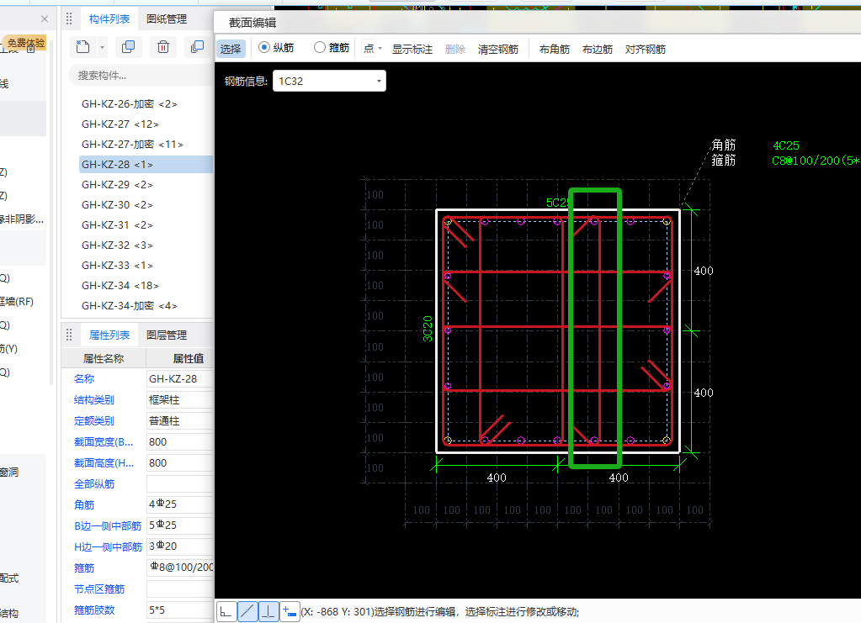
Task: Select GH-KZ-29 <2> in list
Action: tap(118, 185)
